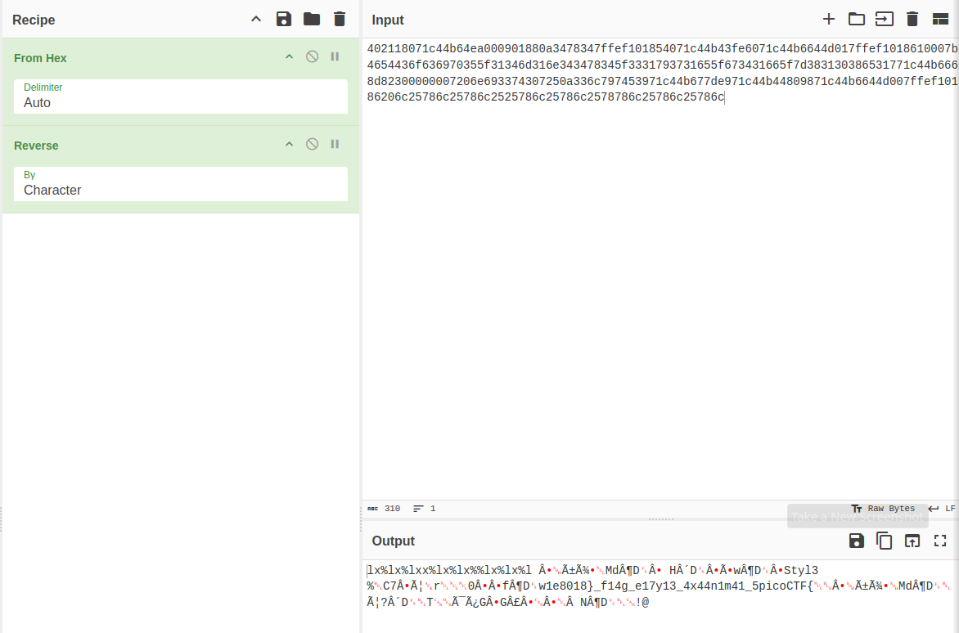Open folder as input
The width and height of the screenshot is (959, 633).
click(856, 19)
